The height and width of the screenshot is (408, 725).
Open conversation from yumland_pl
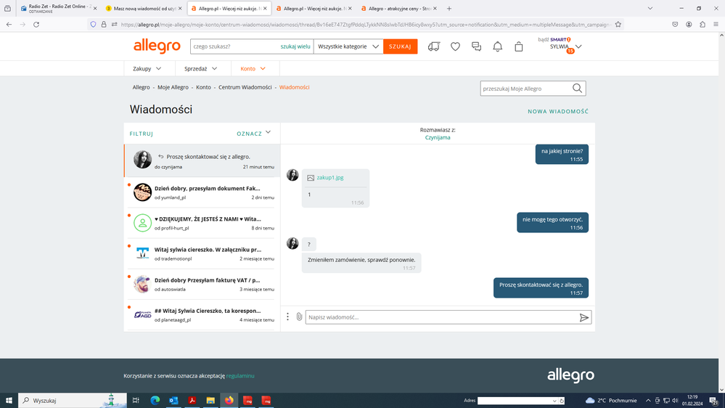click(202, 192)
